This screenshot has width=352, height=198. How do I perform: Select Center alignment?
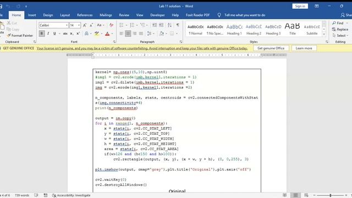(128, 34)
